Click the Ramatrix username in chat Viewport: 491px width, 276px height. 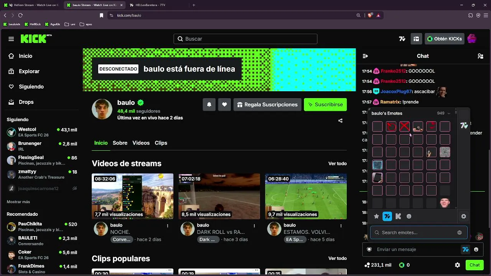pyautogui.click(x=390, y=102)
